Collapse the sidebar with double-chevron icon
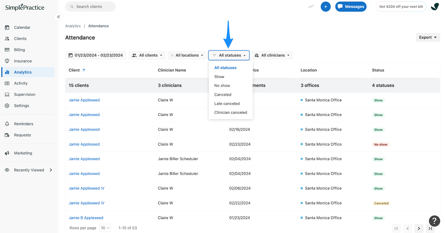Image resolution: width=445 pixels, height=233 pixels. point(58,17)
